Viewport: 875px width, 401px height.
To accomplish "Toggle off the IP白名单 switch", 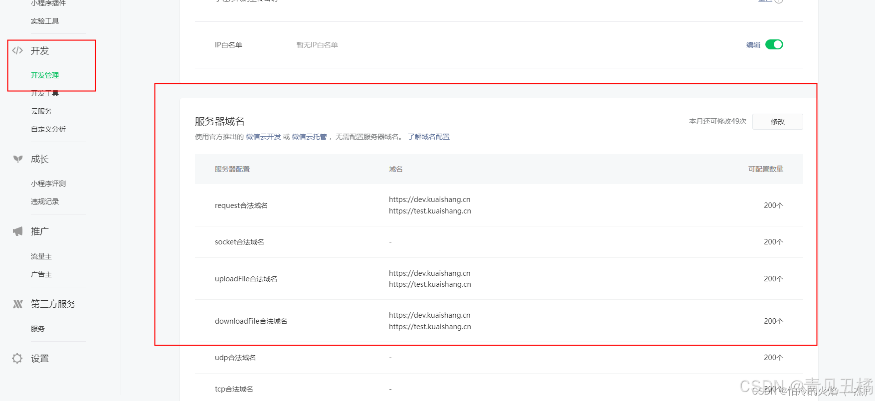I will (x=774, y=45).
